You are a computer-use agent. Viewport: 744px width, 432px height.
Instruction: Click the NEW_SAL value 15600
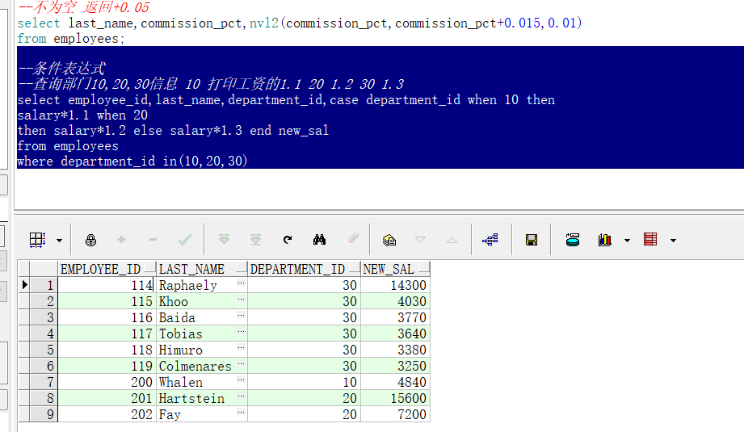(395, 398)
